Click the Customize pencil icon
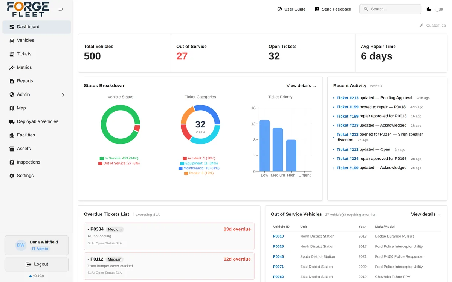The image size is (452, 282). coord(421,26)
